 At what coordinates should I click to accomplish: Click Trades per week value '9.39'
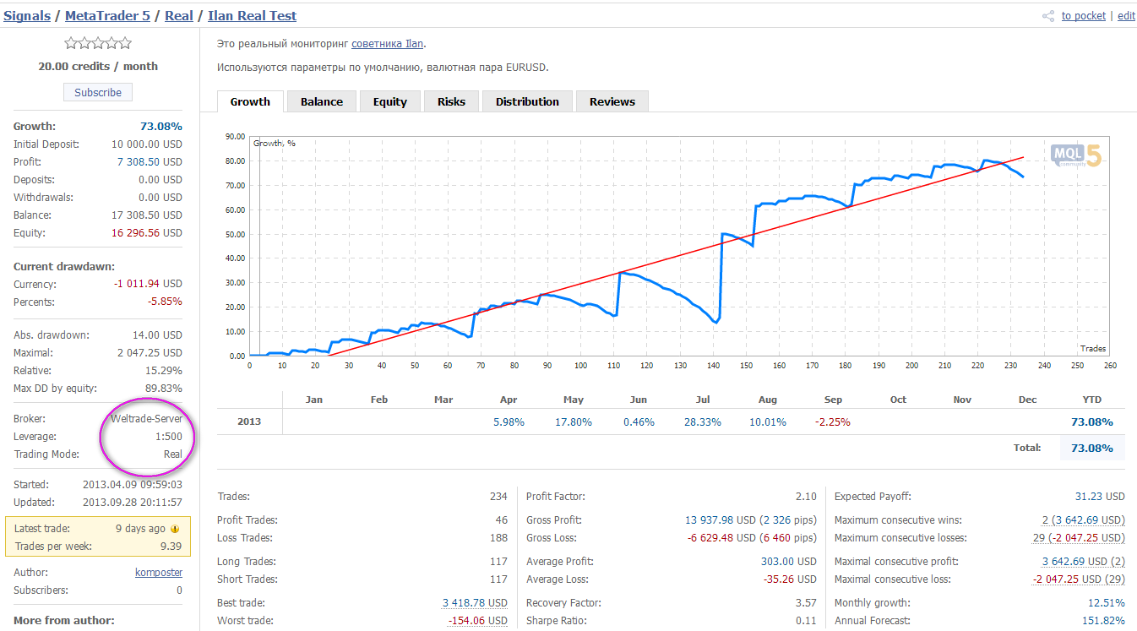pos(171,547)
